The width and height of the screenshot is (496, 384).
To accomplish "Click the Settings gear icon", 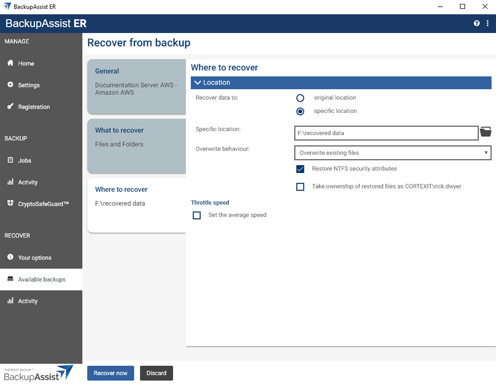I will [x=10, y=84].
